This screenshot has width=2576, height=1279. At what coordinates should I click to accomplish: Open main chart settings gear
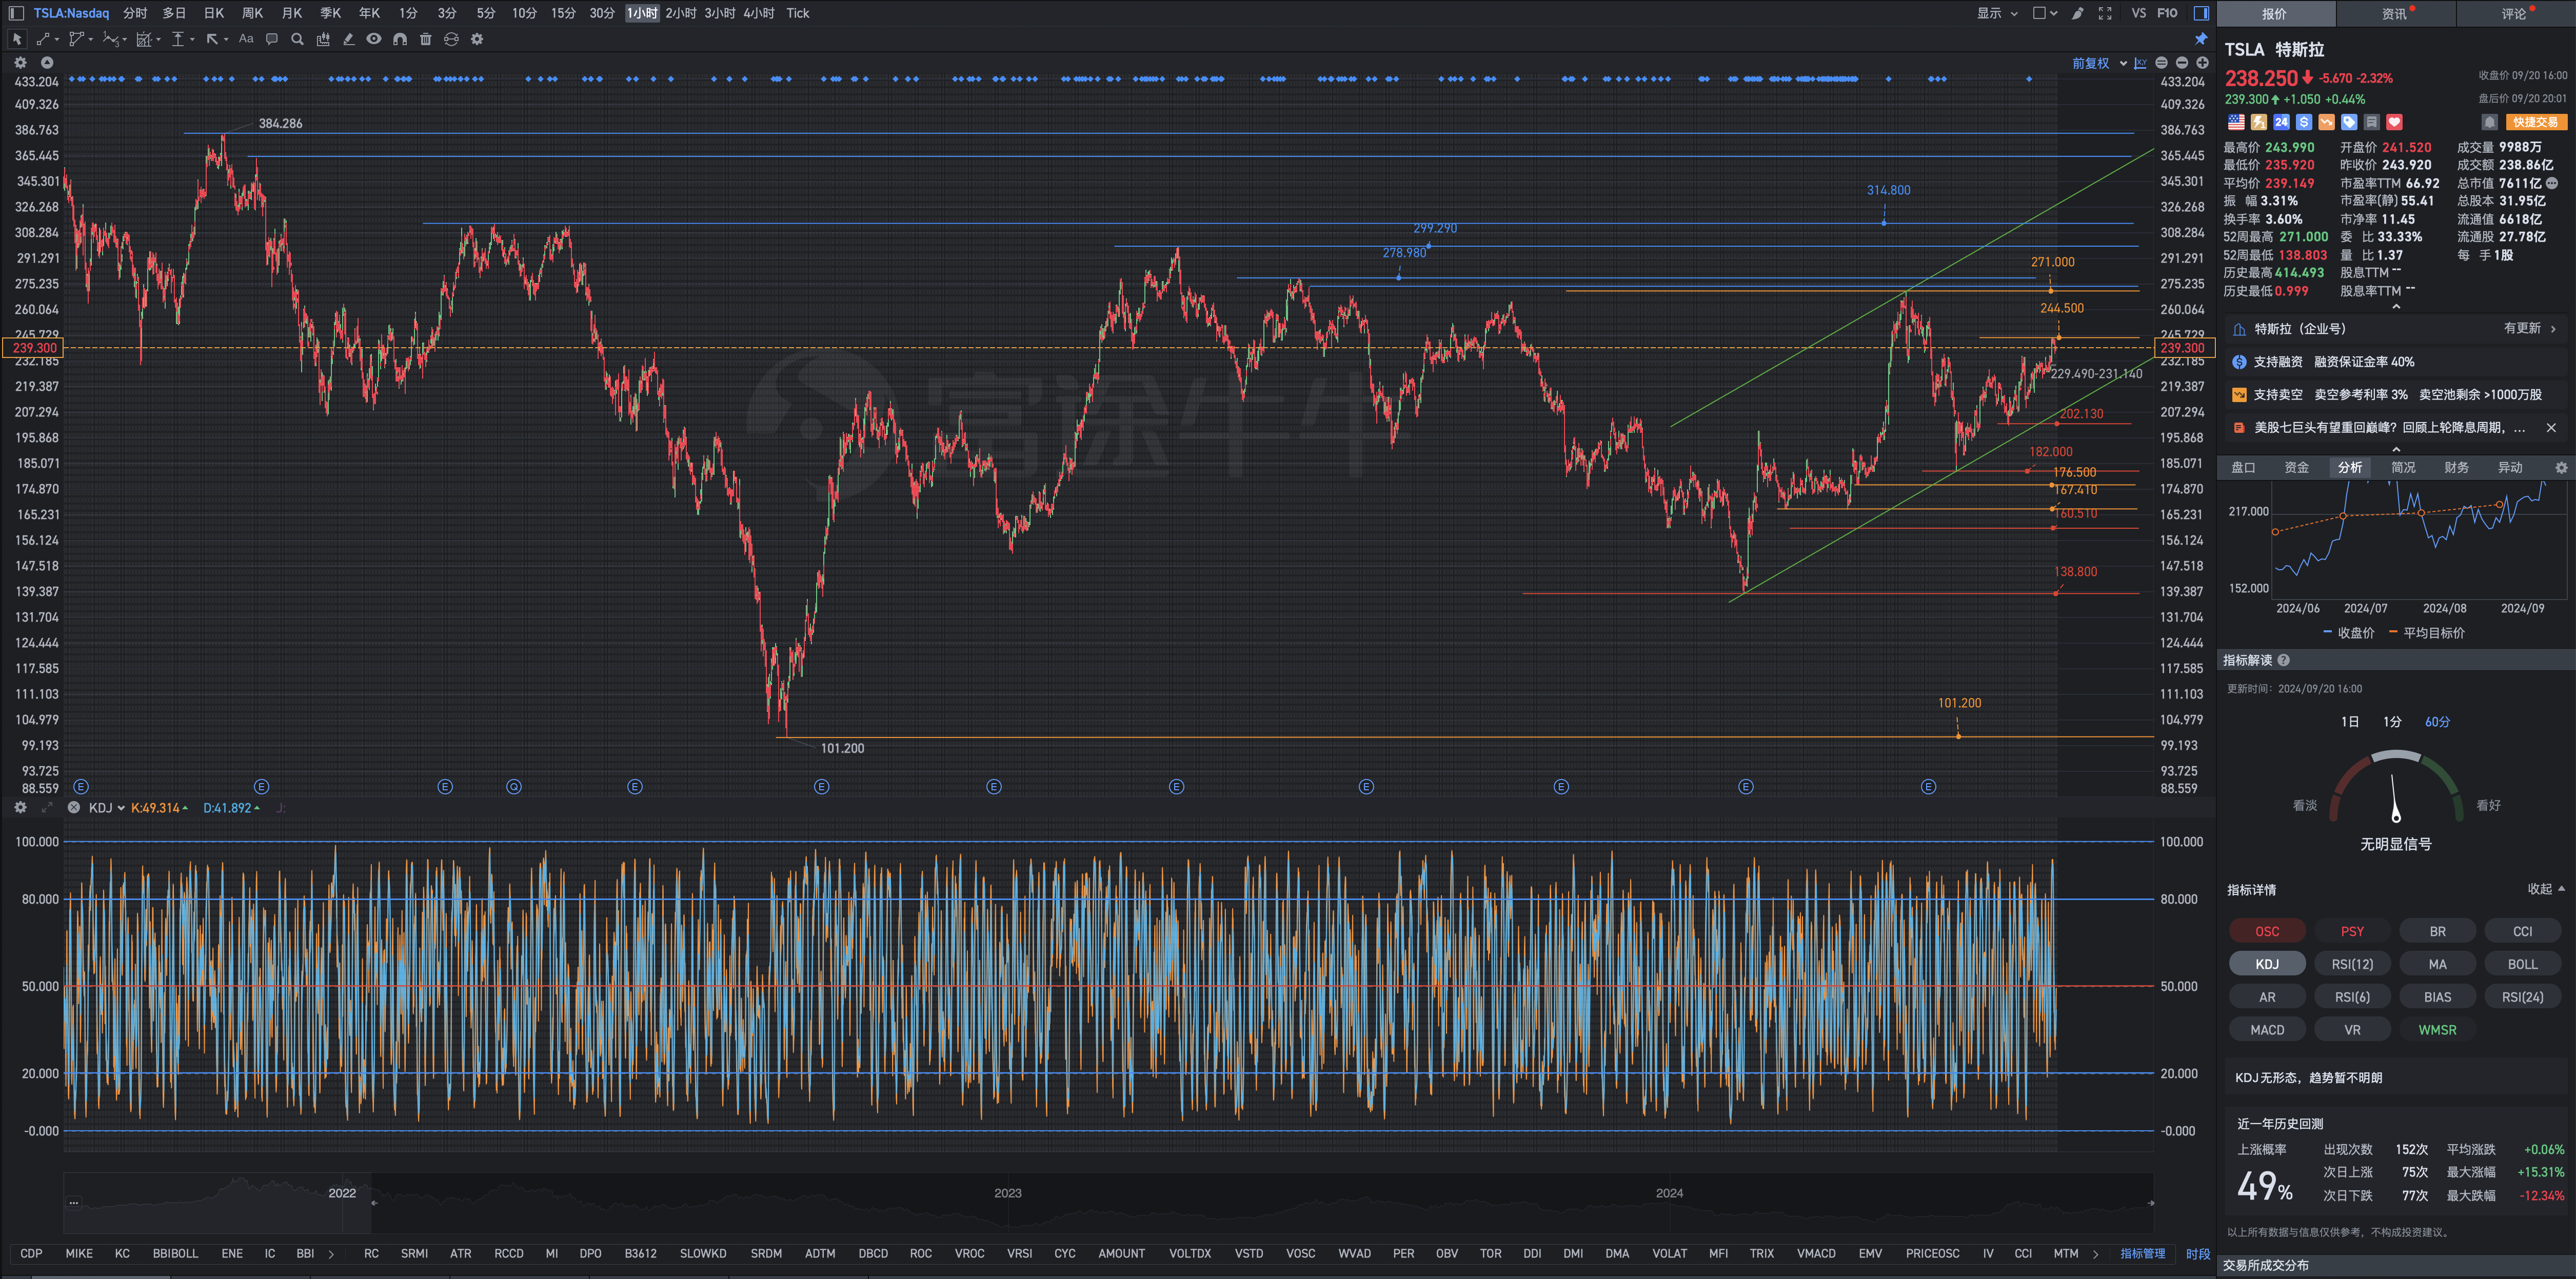click(x=20, y=62)
